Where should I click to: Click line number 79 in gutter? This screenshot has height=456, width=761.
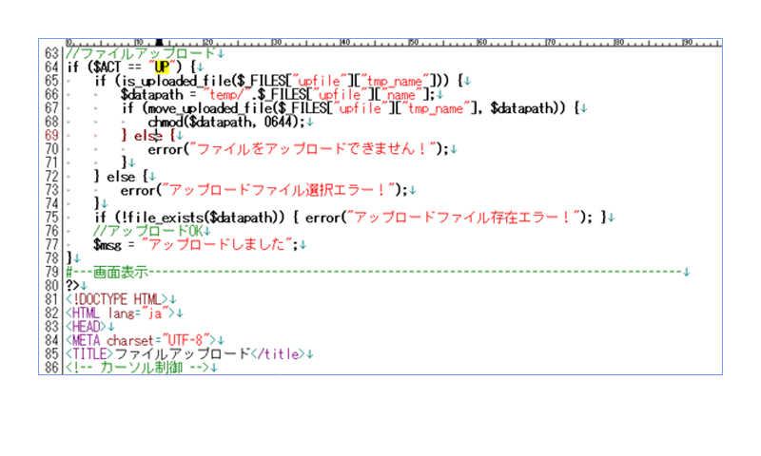(x=51, y=273)
